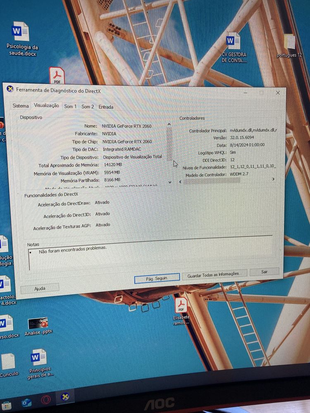
Task: Click Ativado next to Aceleração de Texturas AGP
Action: point(103,225)
